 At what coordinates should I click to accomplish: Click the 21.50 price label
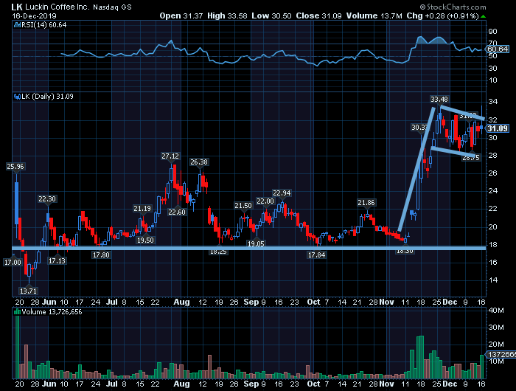click(x=243, y=206)
